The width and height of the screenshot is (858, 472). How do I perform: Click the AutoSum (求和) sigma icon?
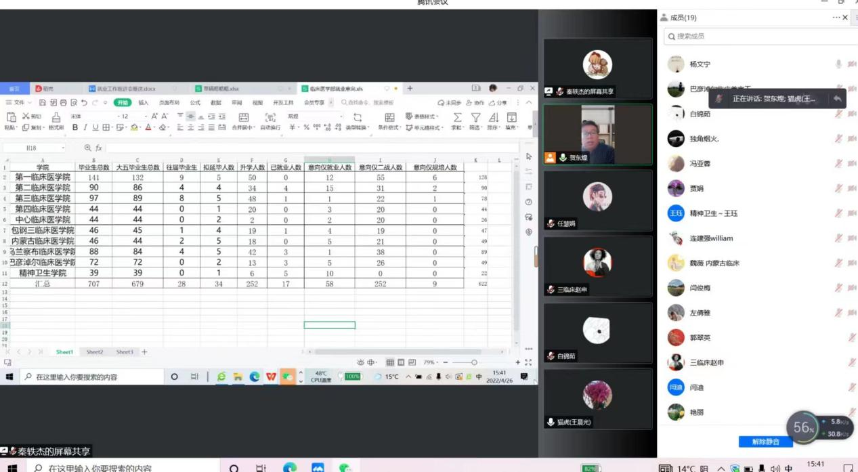tap(458, 117)
